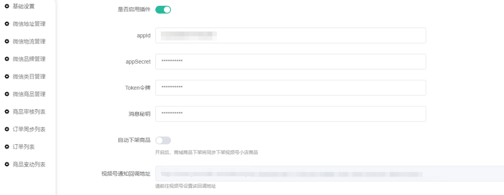Click gear icon beside 微信地址管理

click(7, 24)
